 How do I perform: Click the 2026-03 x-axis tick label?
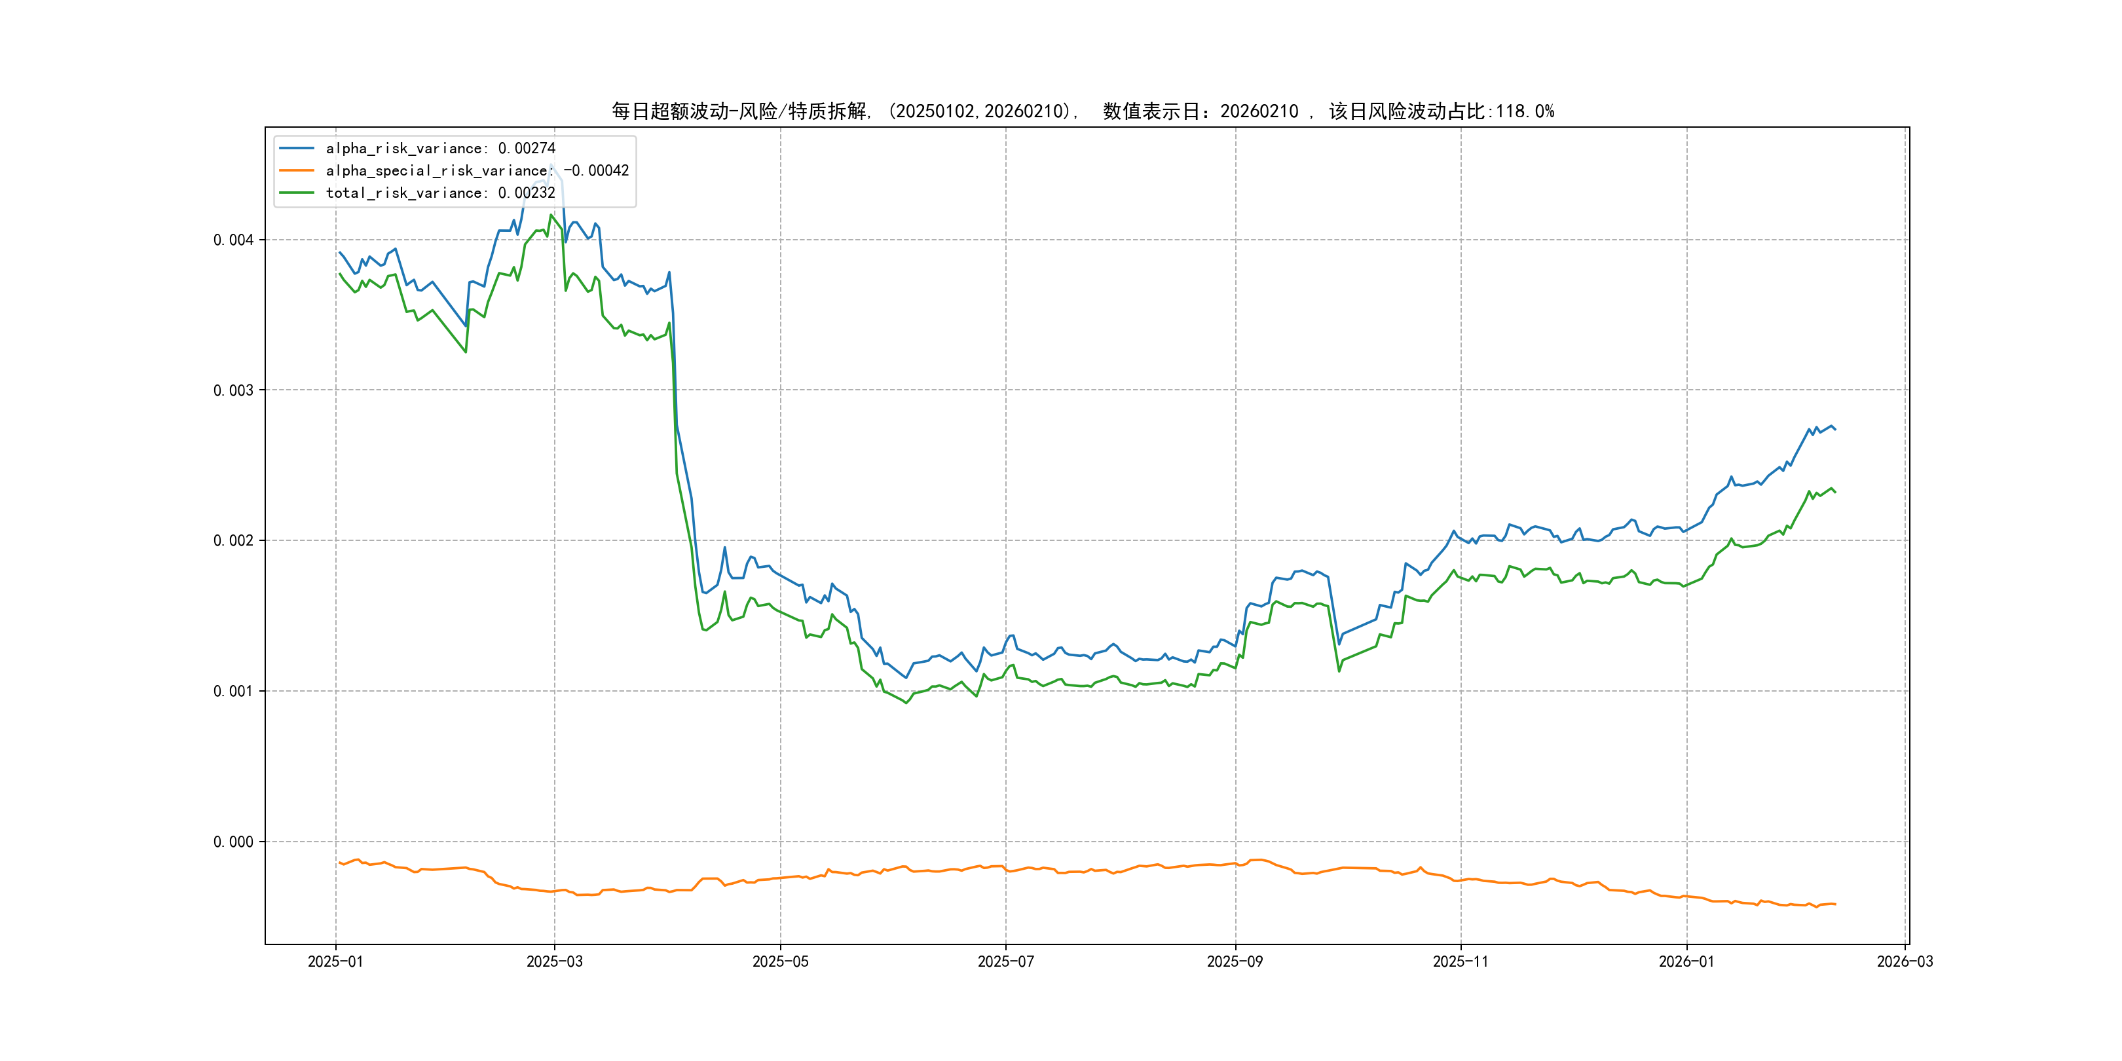(1905, 961)
